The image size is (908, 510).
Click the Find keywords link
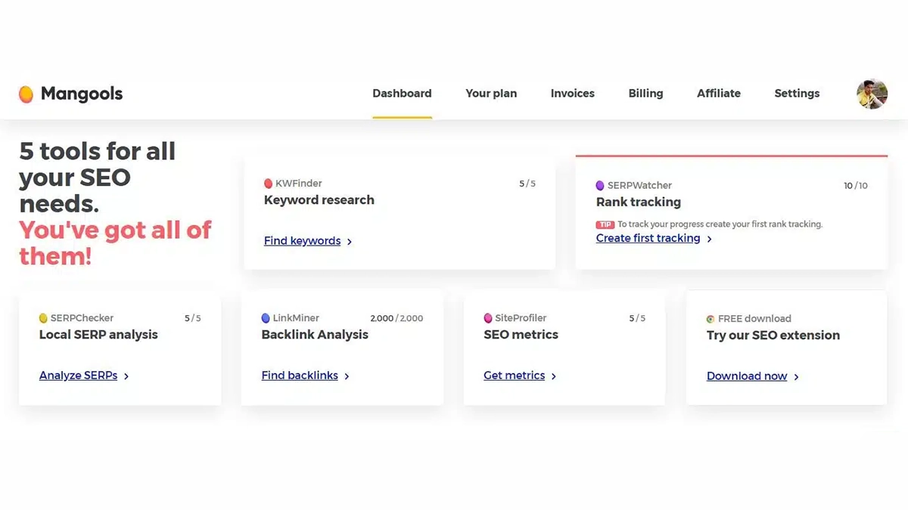[303, 241]
